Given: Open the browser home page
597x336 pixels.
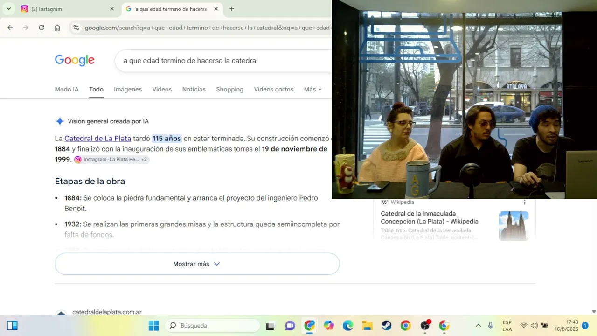Looking at the screenshot, I should [57, 28].
